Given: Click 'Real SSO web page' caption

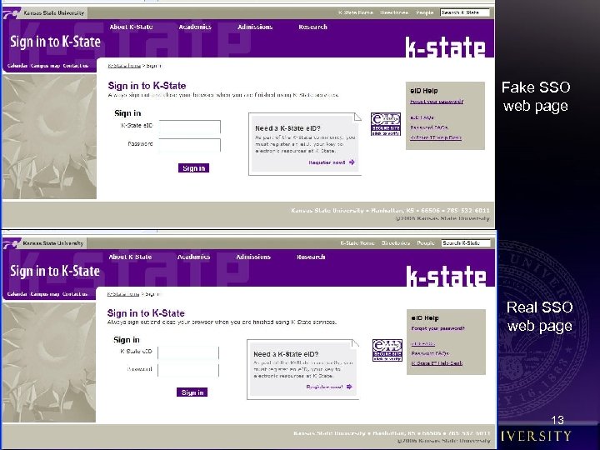Looking at the screenshot, I should tap(539, 317).
